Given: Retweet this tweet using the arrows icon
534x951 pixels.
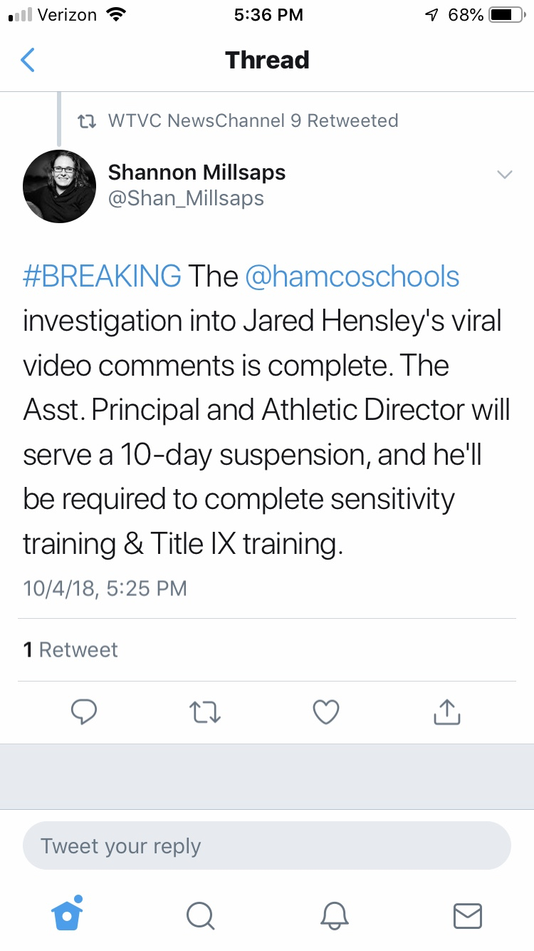Looking at the screenshot, I should point(206,711).
